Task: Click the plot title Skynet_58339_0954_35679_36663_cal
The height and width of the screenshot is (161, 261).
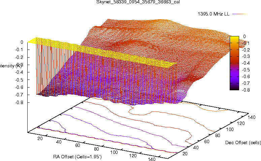Action: (138, 2)
